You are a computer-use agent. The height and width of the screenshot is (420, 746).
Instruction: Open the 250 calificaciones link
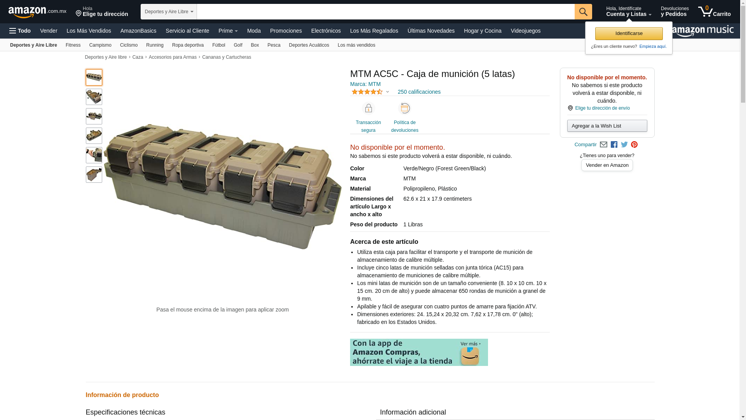point(419,92)
